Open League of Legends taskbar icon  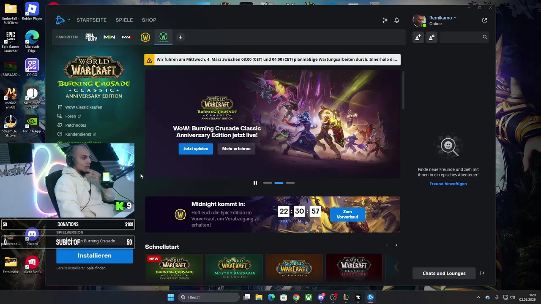pyautogui.click(x=346, y=297)
